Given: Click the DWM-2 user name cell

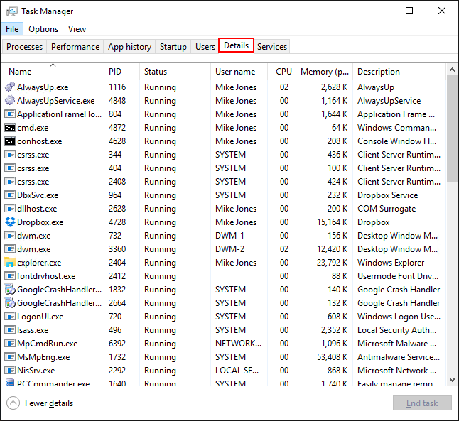Looking at the screenshot, I should (229, 249).
